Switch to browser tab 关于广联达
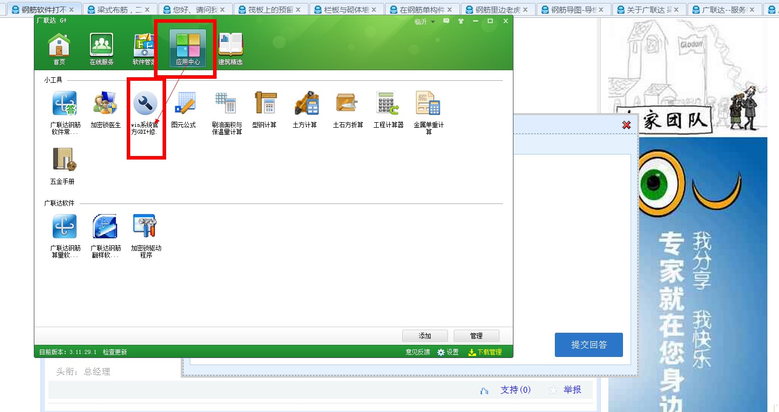The width and height of the screenshot is (779, 412). (x=649, y=10)
